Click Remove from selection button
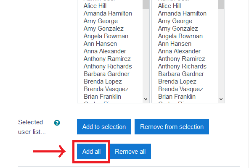 point(172,127)
